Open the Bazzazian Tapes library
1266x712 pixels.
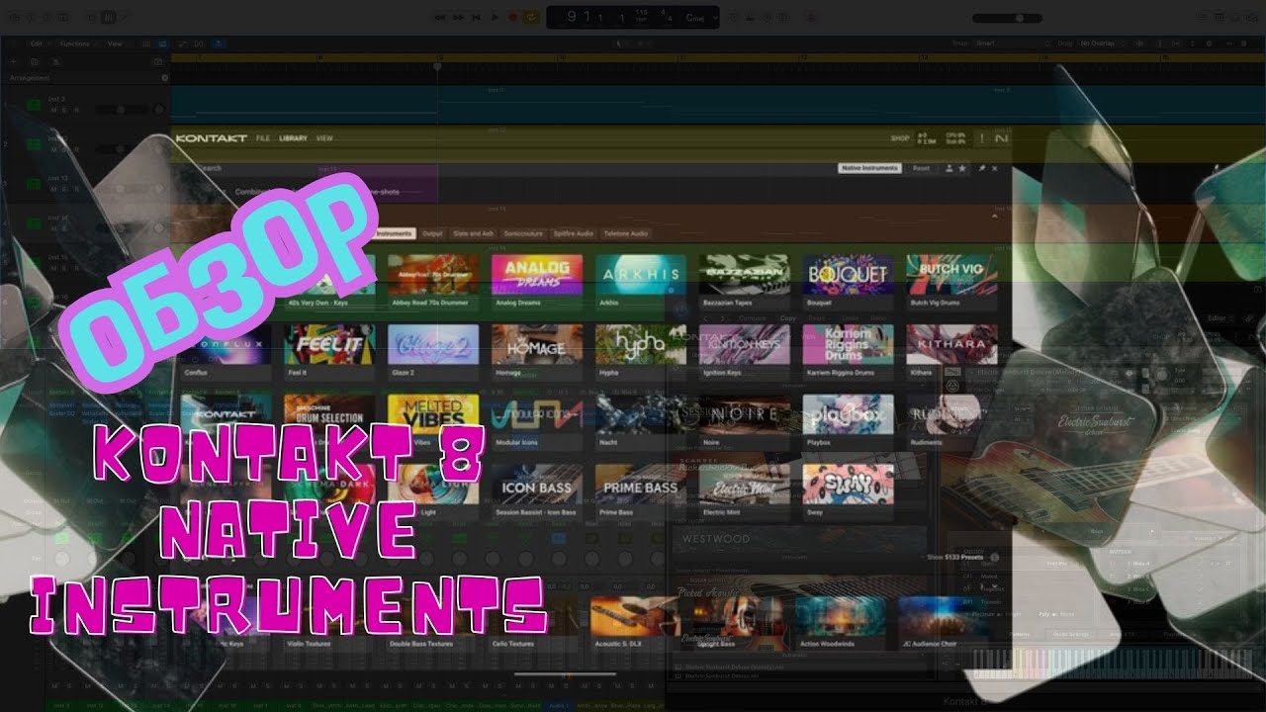745,281
